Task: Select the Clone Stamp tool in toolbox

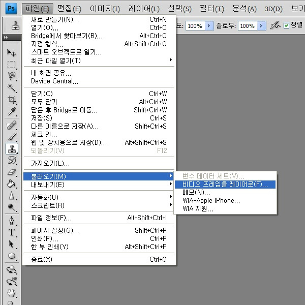Action: (x=12, y=149)
